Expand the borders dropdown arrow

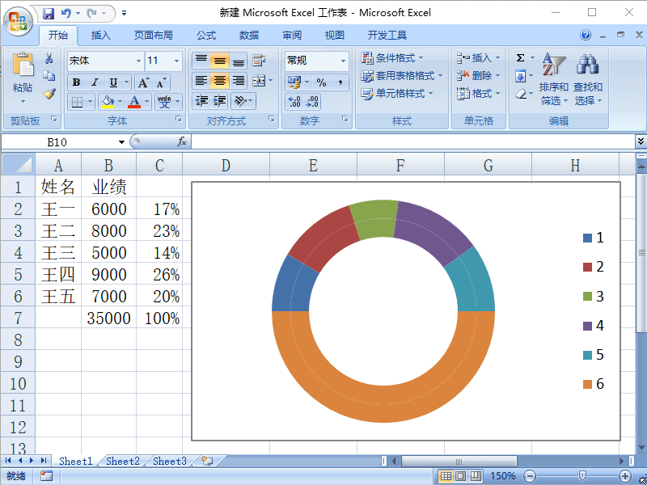coord(91,101)
